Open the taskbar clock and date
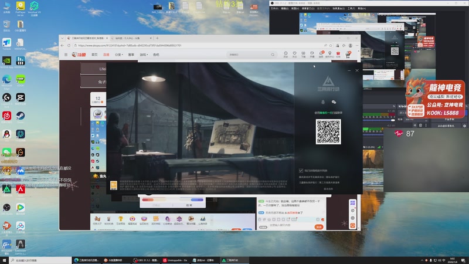Screen dimensions: 469x264 (453, 260)
